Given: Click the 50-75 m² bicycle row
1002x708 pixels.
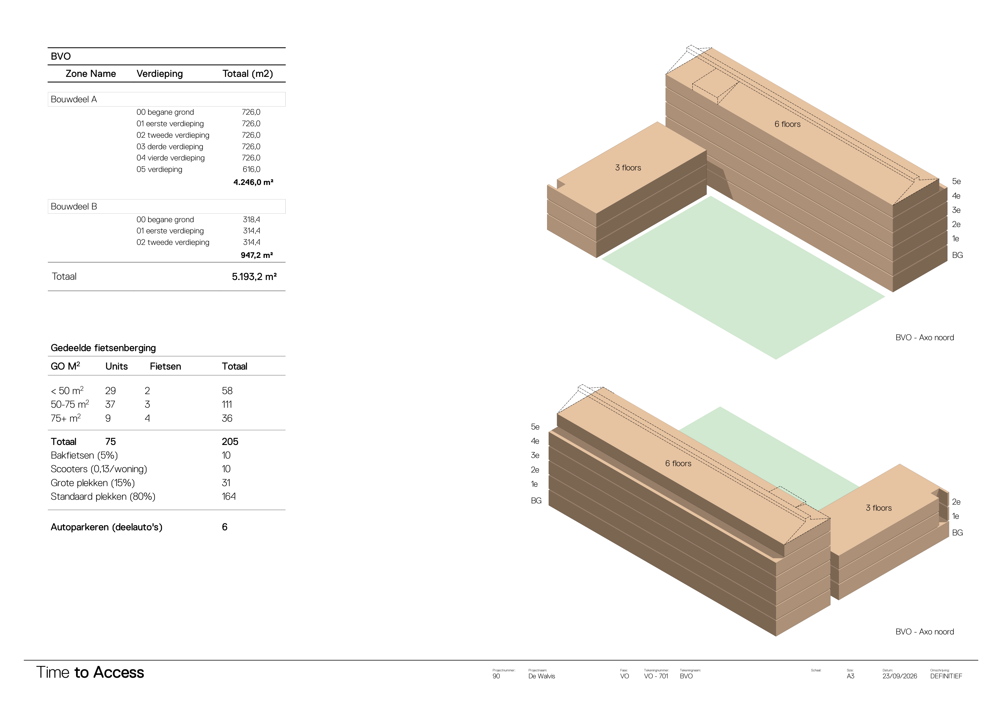Looking at the screenshot, I should [141, 404].
